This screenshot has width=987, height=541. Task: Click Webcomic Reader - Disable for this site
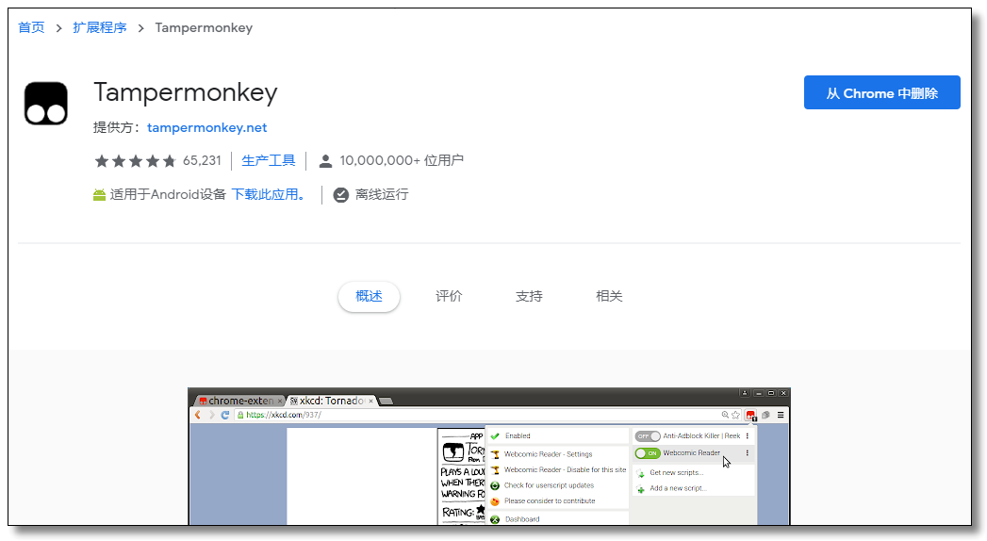(x=558, y=470)
